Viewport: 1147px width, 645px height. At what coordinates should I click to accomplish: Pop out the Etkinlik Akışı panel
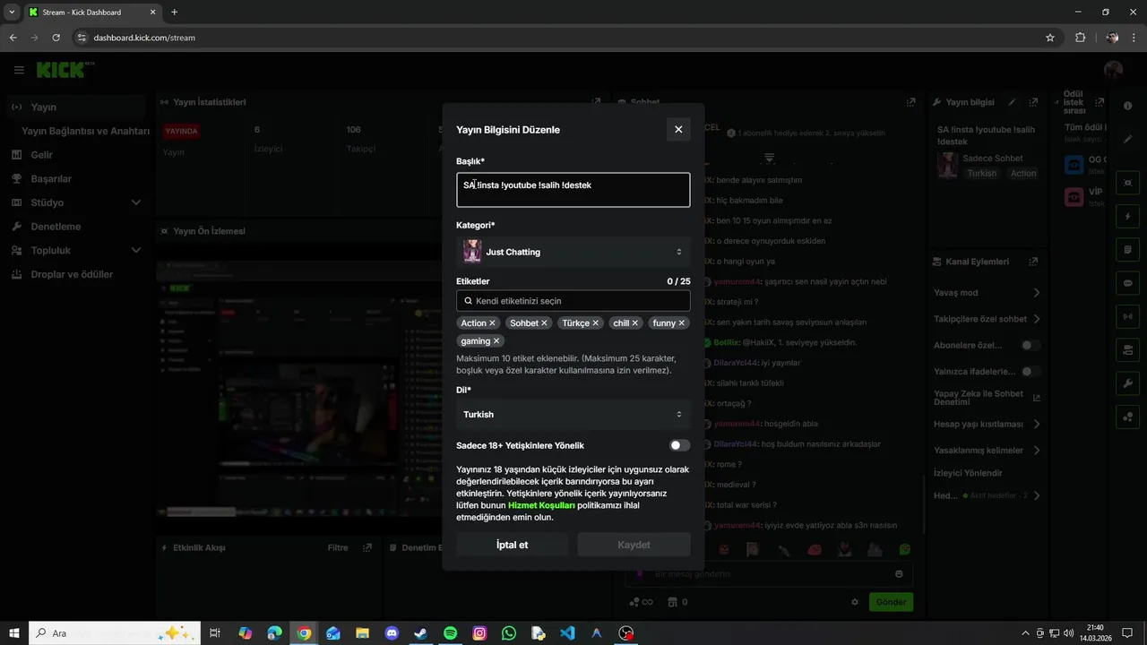pos(367,547)
